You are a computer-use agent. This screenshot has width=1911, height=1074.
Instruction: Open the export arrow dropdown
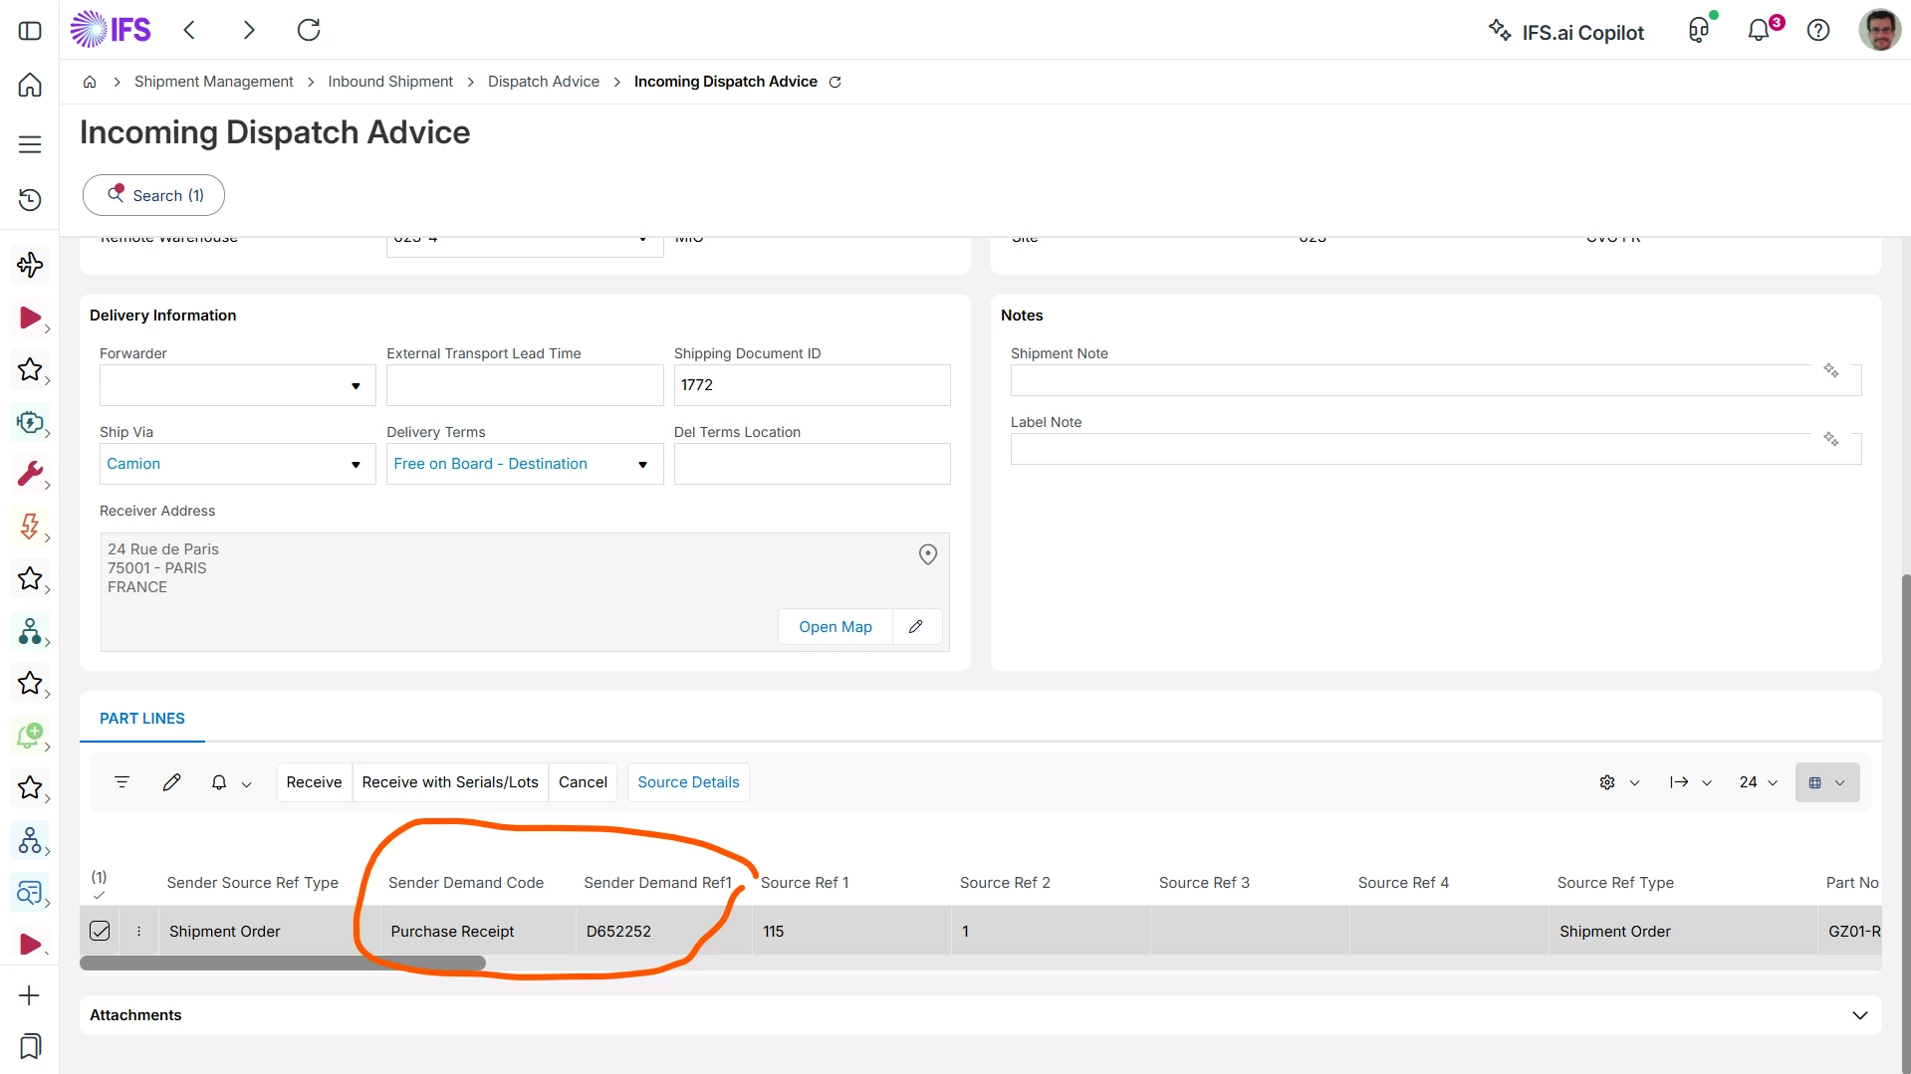click(x=1691, y=782)
